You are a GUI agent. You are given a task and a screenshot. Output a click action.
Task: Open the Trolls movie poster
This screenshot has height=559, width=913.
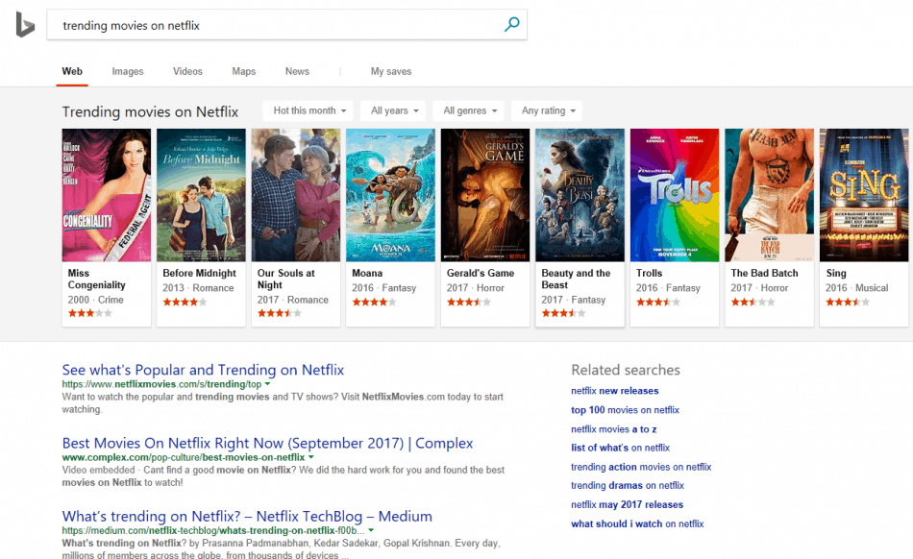[675, 195]
